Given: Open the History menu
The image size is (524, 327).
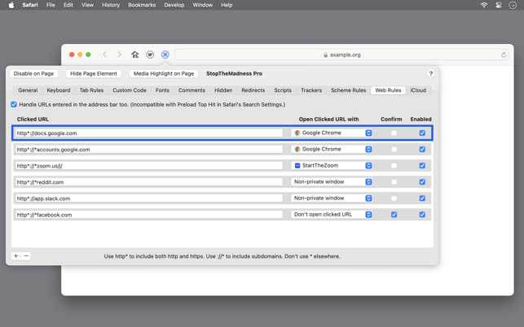Looking at the screenshot, I should [111, 5].
